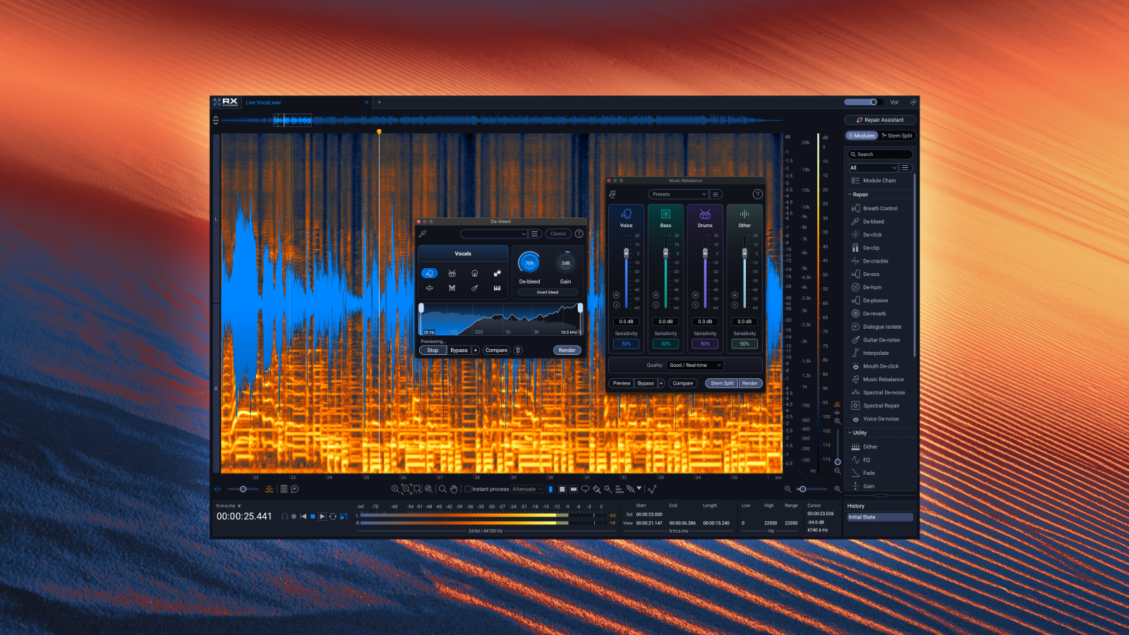Viewport: 1129px width, 635px height.
Task: Open a new file tab with plus
Action: click(x=379, y=102)
